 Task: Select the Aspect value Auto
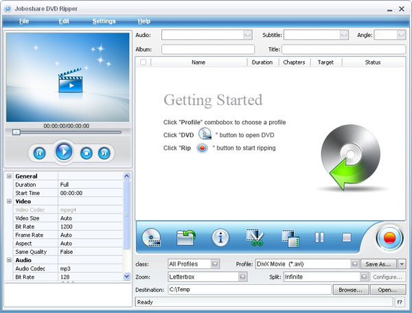[x=91, y=243]
